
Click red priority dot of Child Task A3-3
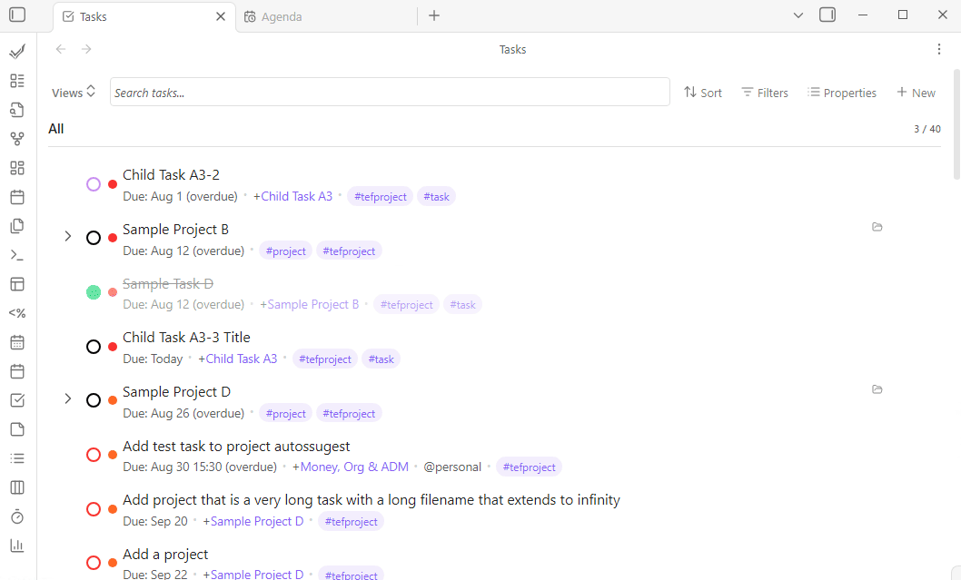click(113, 347)
